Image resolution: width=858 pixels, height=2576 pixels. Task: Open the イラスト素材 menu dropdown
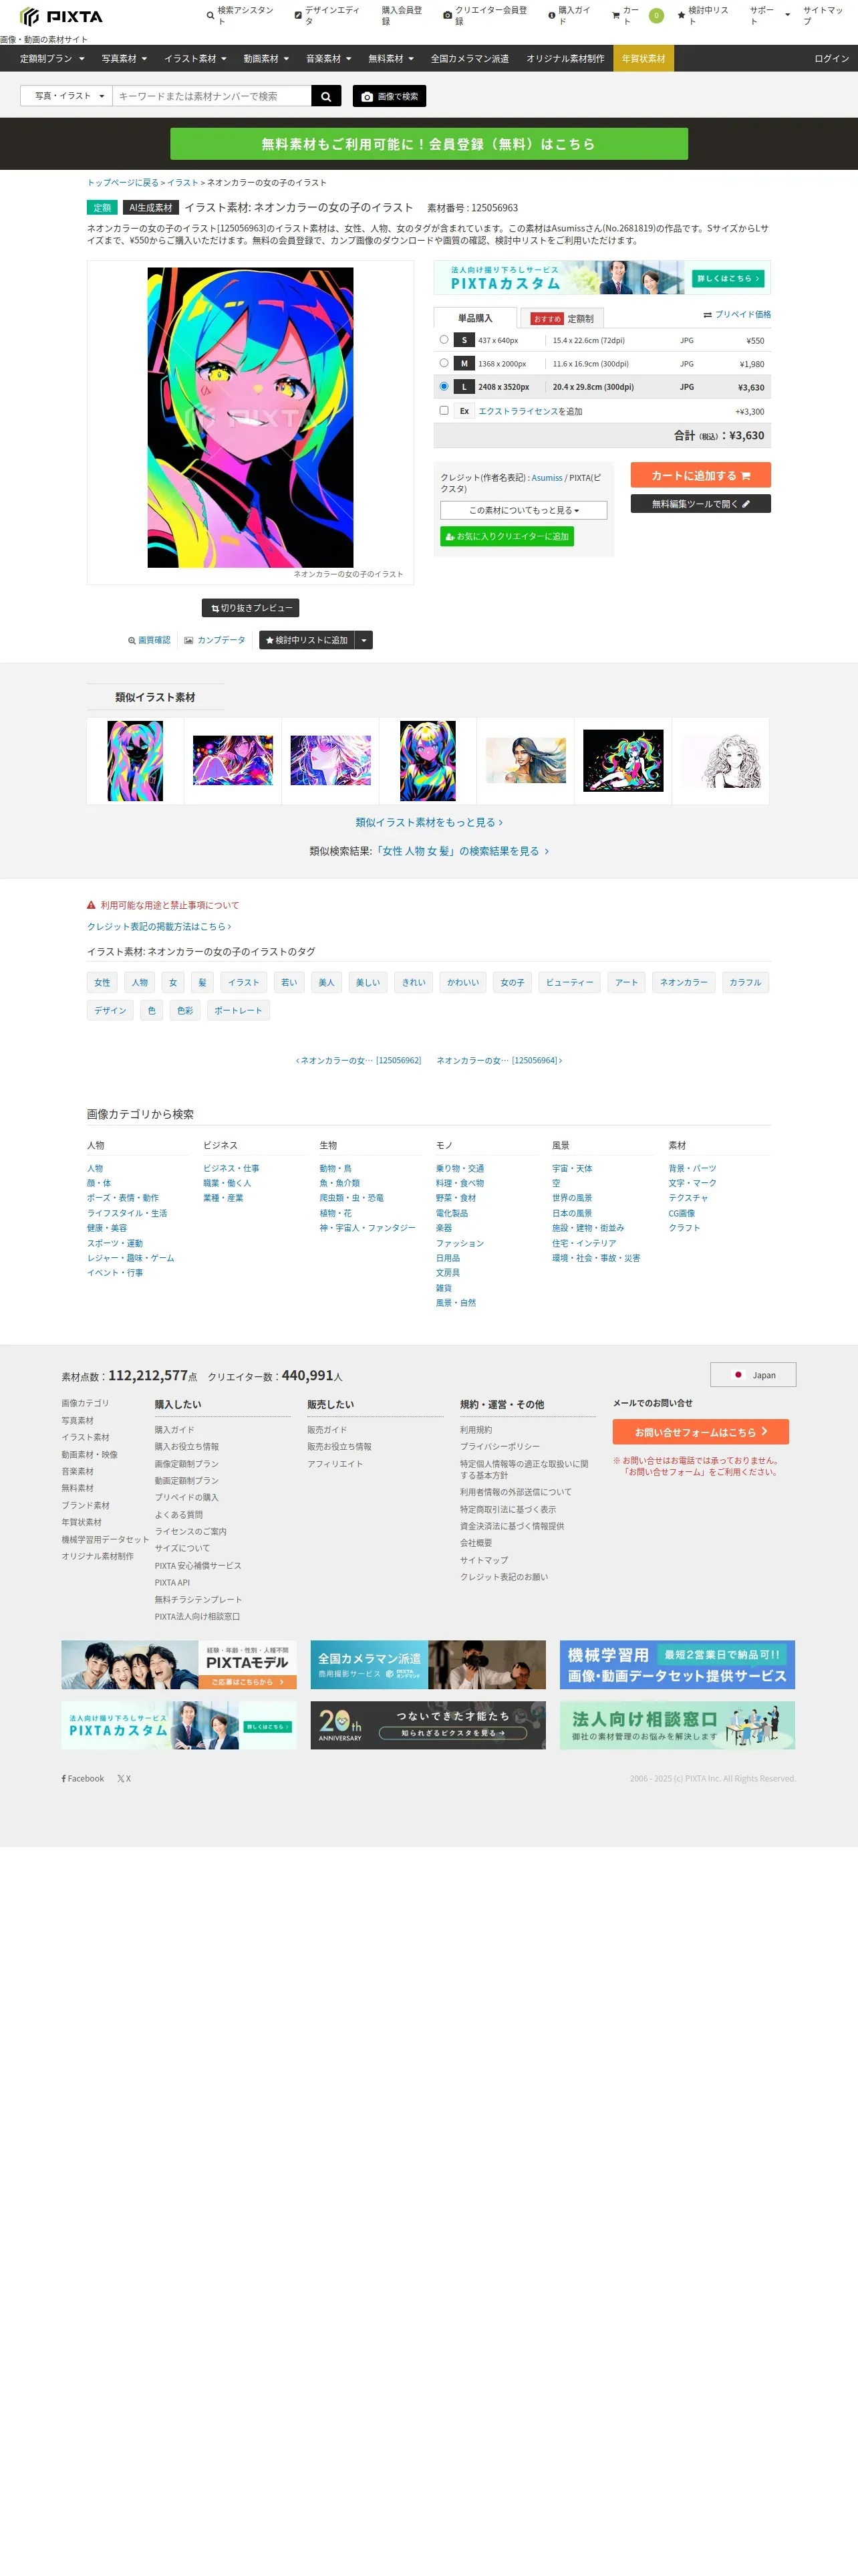[194, 58]
